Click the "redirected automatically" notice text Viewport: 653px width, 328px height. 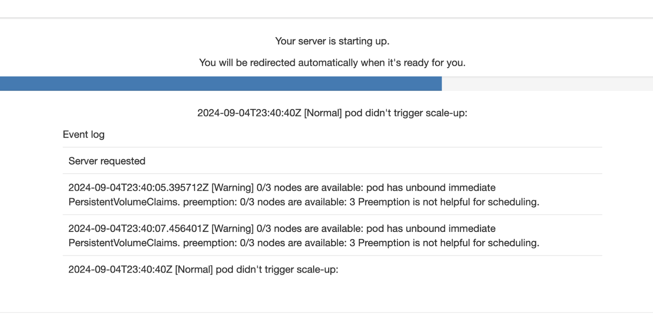click(332, 63)
